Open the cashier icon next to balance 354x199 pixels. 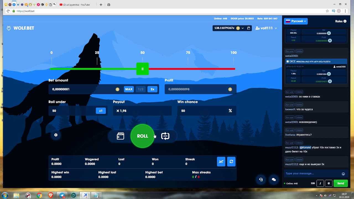coord(249,28)
